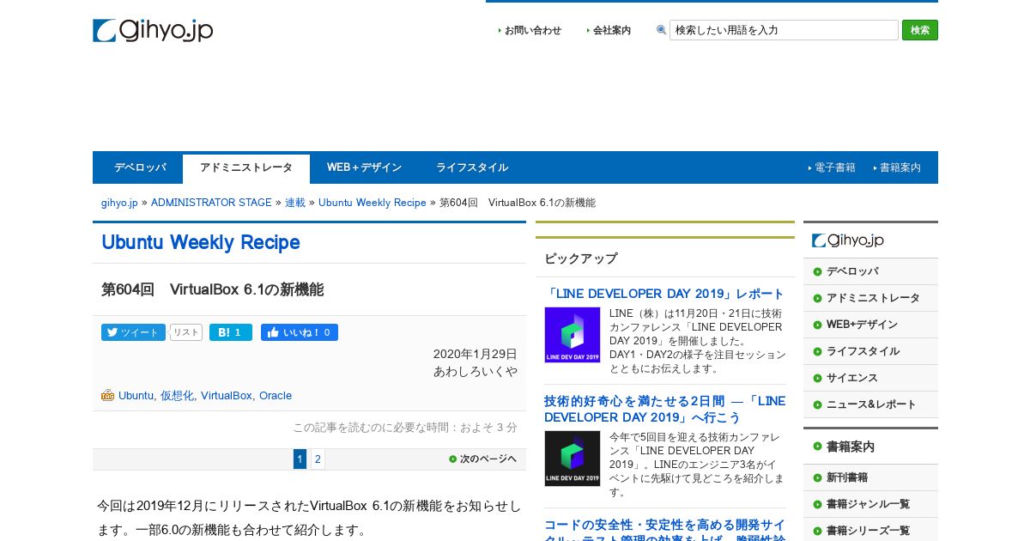Open the 仮想化 tag link
Image resolution: width=1030 pixels, height=541 pixels.
click(177, 396)
